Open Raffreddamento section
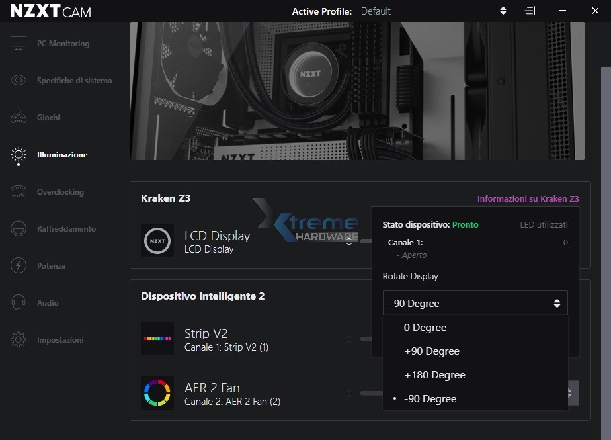The width and height of the screenshot is (611, 440). click(66, 229)
